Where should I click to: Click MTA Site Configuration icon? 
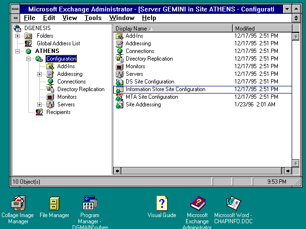point(120,97)
